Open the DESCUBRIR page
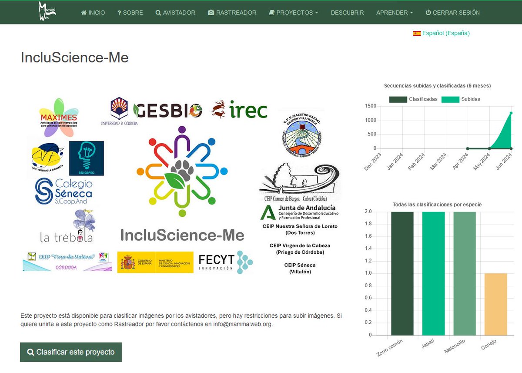This screenshot has height=373, width=522. pyautogui.click(x=347, y=13)
